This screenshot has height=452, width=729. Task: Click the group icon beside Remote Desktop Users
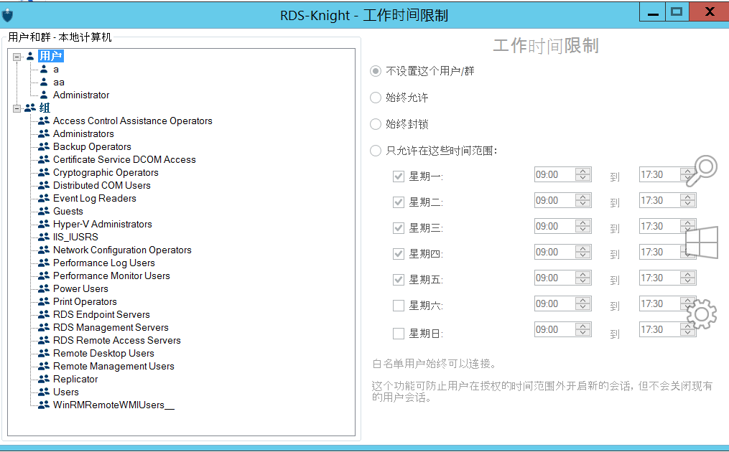click(44, 353)
